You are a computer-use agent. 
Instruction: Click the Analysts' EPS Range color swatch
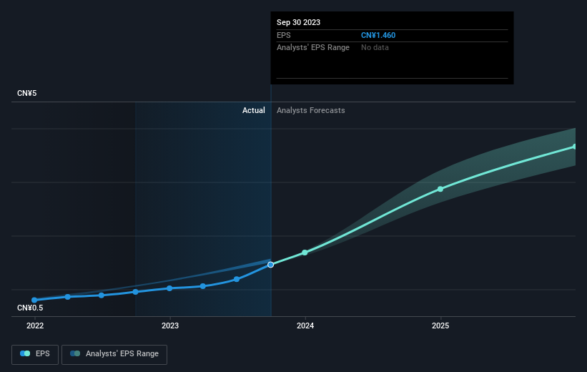(x=75, y=353)
